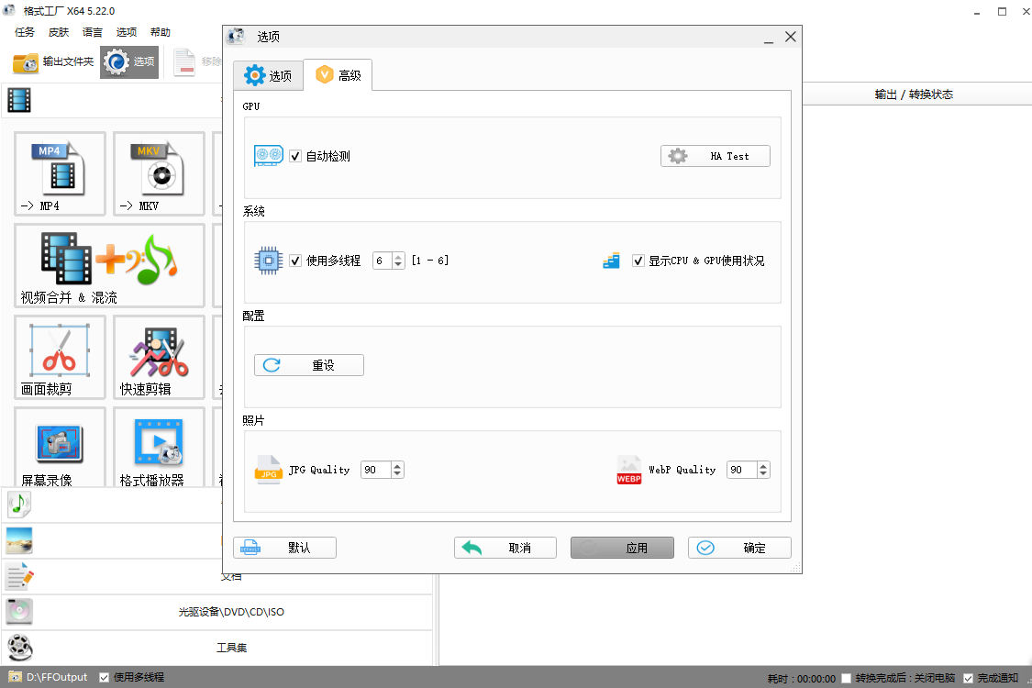Open the MP4 converter tile
The width and height of the screenshot is (1032, 688).
(x=59, y=174)
